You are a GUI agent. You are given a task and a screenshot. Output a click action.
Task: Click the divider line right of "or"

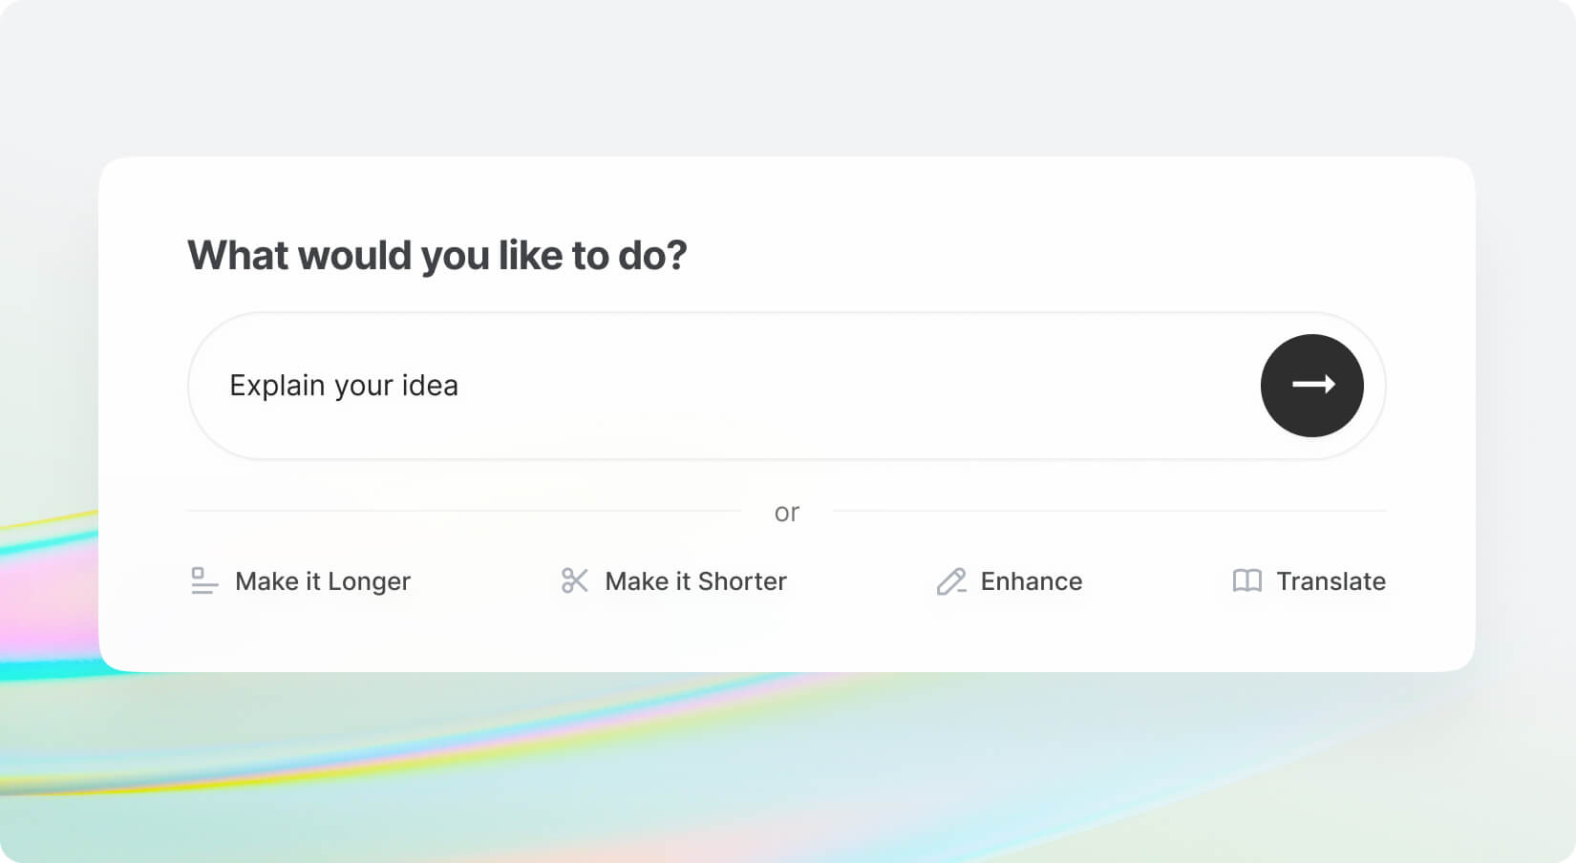(x=1108, y=511)
